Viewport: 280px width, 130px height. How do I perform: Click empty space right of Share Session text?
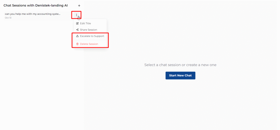102,30
